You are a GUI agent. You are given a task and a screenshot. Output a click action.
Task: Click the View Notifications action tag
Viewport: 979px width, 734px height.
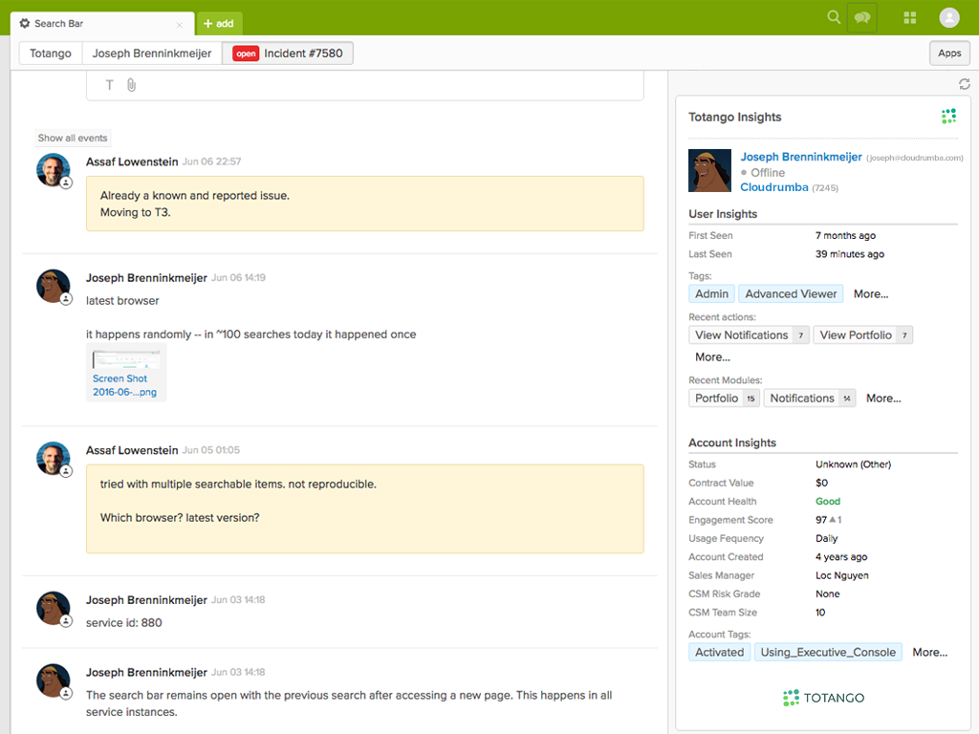742,335
